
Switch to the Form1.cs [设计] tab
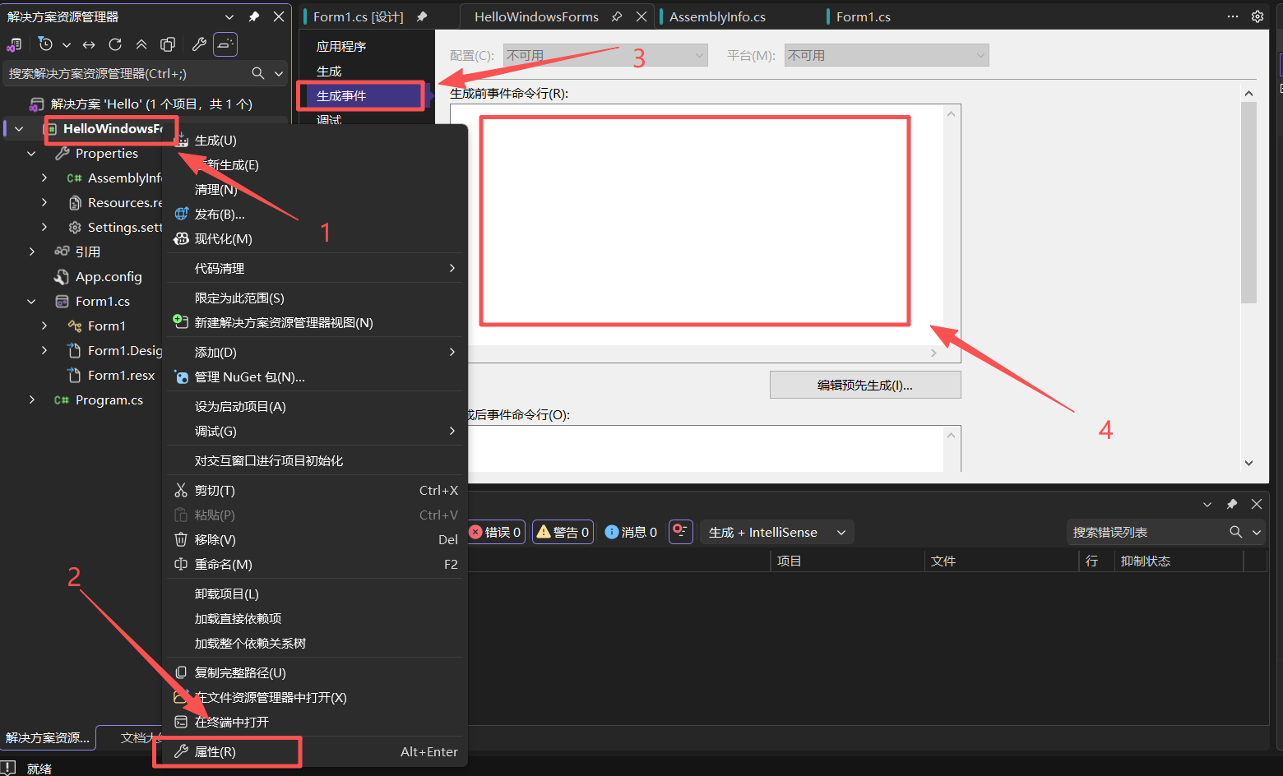click(359, 16)
